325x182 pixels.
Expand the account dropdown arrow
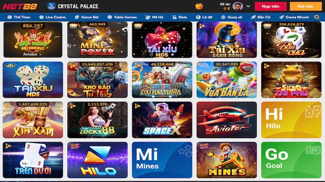248,6
